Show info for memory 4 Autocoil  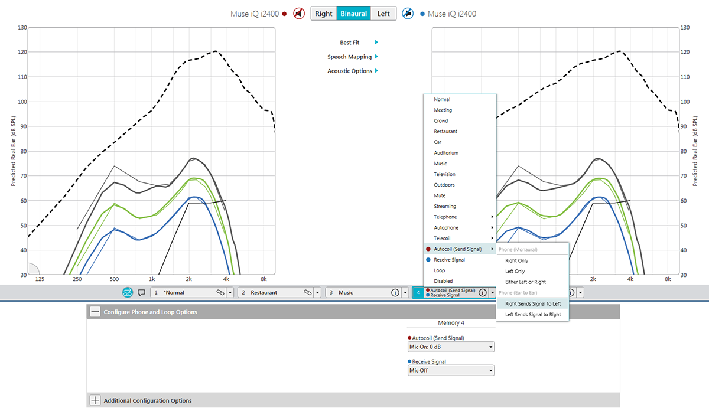(x=483, y=292)
